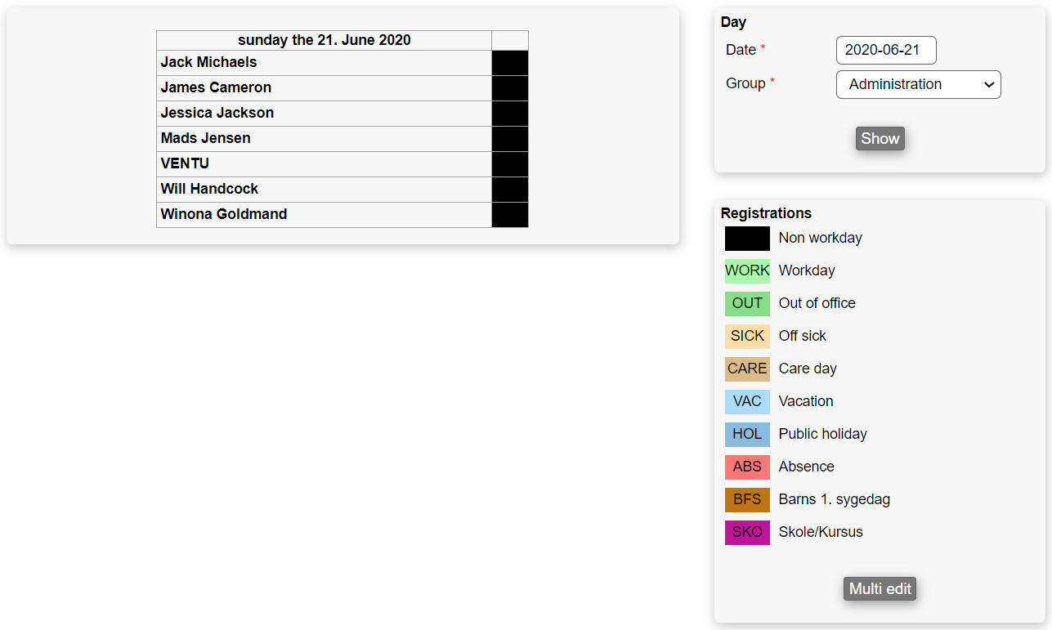
Task: Click the Date input field
Action: point(885,50)
